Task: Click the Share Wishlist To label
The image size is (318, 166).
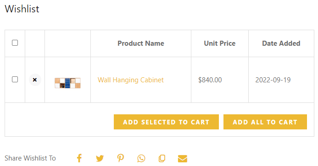Action: [x=30, y=158]
